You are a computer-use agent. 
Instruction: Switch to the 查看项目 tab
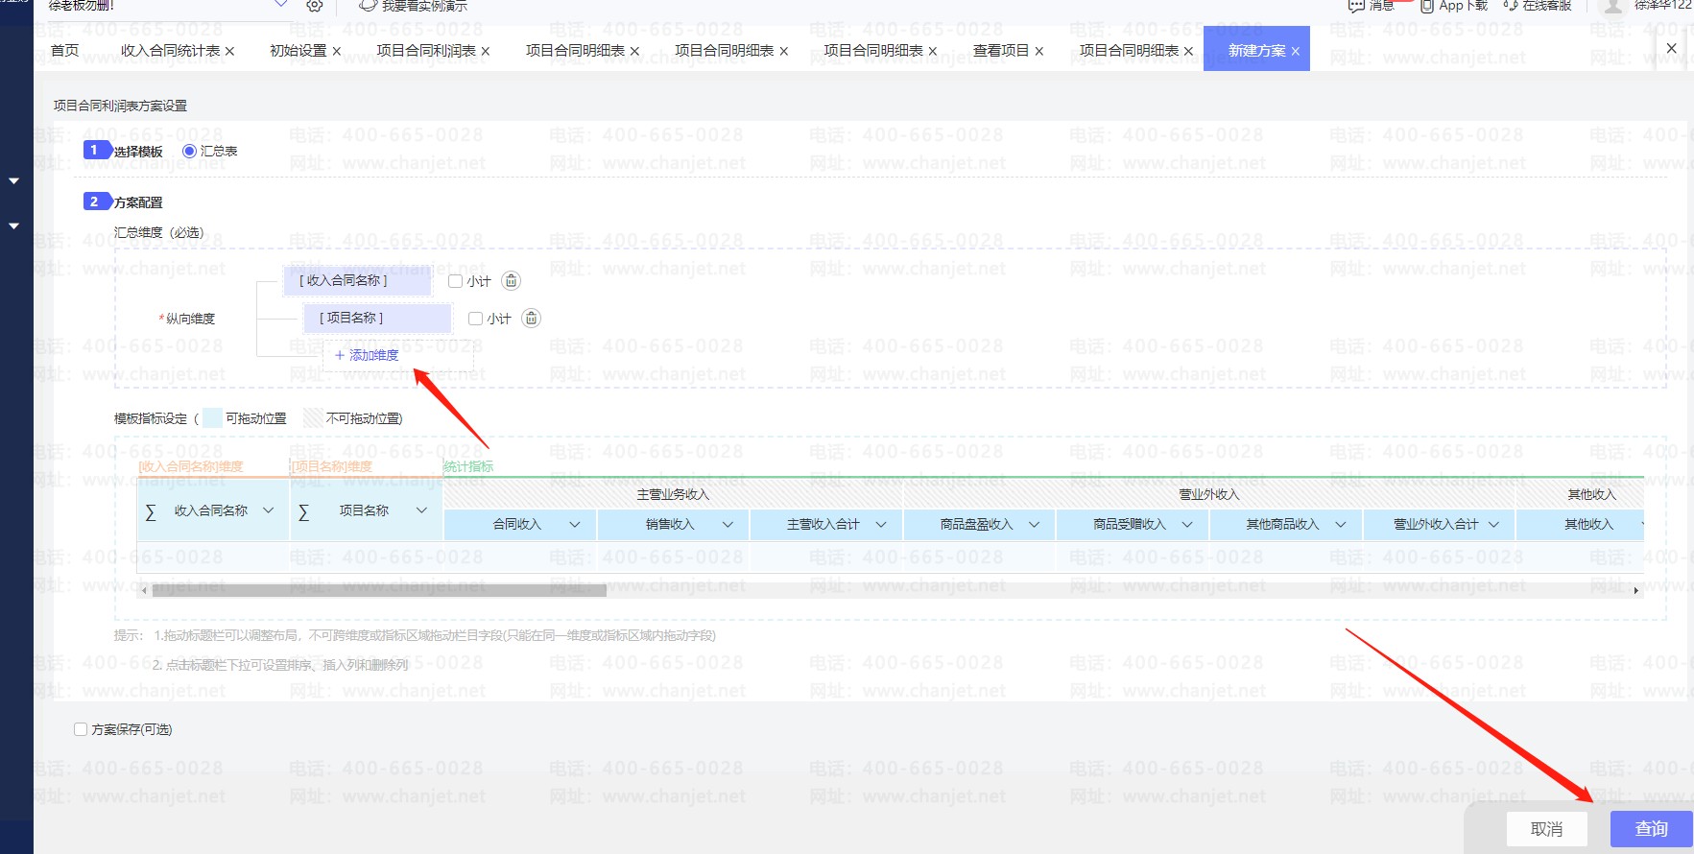[1001, 50]
